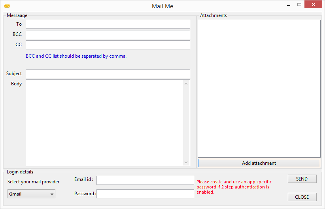Image resolution: width=325 pixels, height=209 pixels.
Task: Click the Mail Me envelope icon in the title bar
Action: 7,6
